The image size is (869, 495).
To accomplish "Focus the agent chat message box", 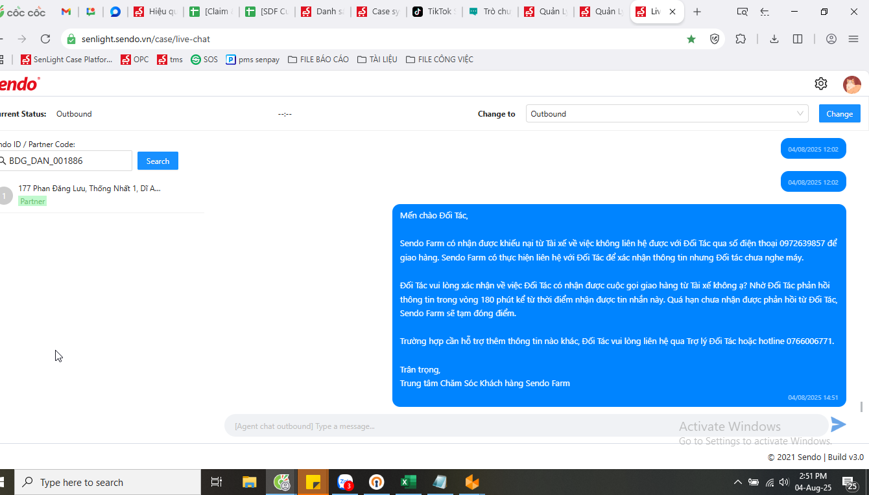I will point(526,426).
